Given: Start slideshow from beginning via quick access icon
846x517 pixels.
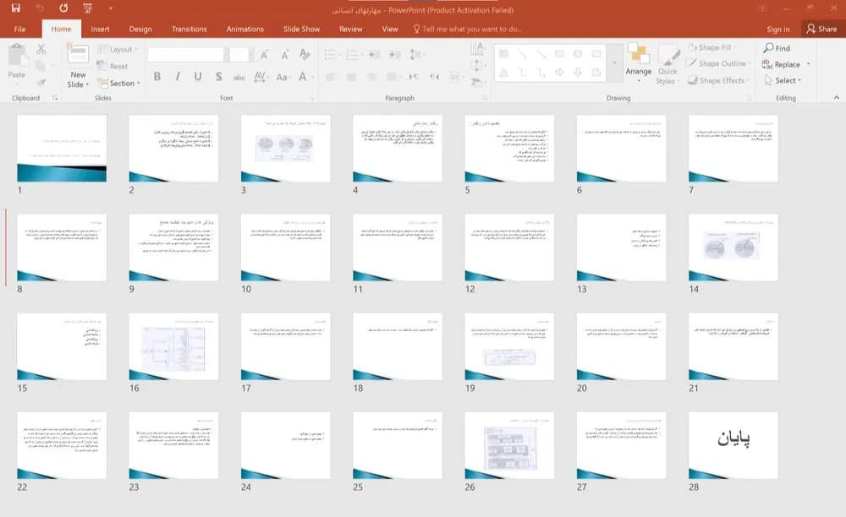Looking at the screenshot, I should point(87,8).
